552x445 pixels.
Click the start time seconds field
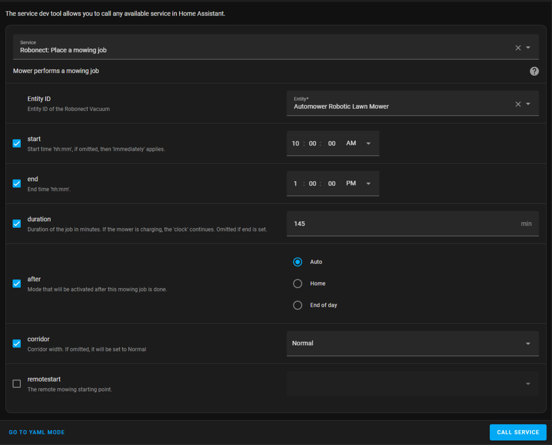tap(331, 144)
